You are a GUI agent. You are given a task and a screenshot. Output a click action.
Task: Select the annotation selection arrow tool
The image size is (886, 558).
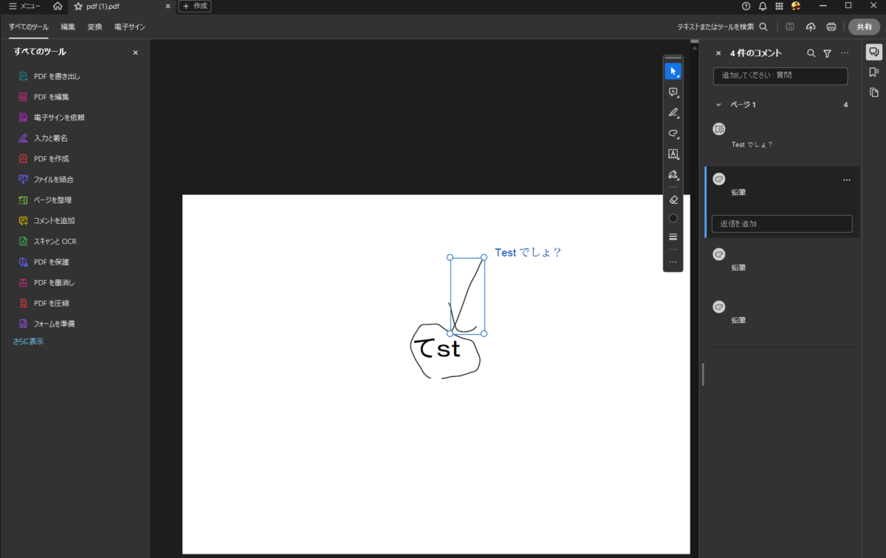click(x=673, y=70)
